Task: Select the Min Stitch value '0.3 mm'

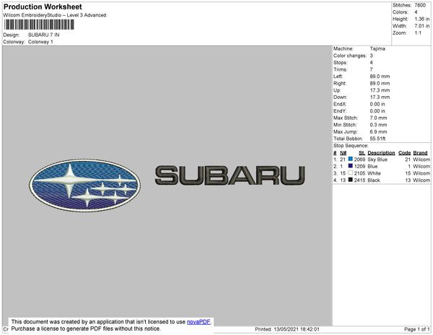Action: 378,125
